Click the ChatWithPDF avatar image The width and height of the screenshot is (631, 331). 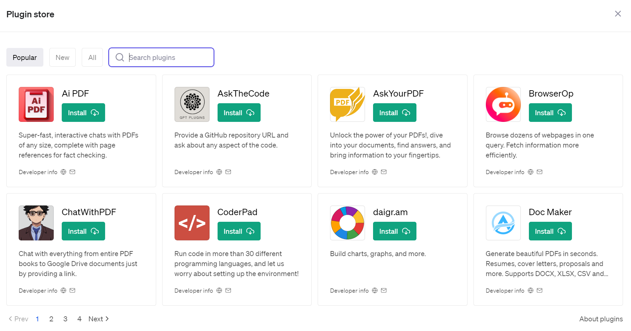36,223
